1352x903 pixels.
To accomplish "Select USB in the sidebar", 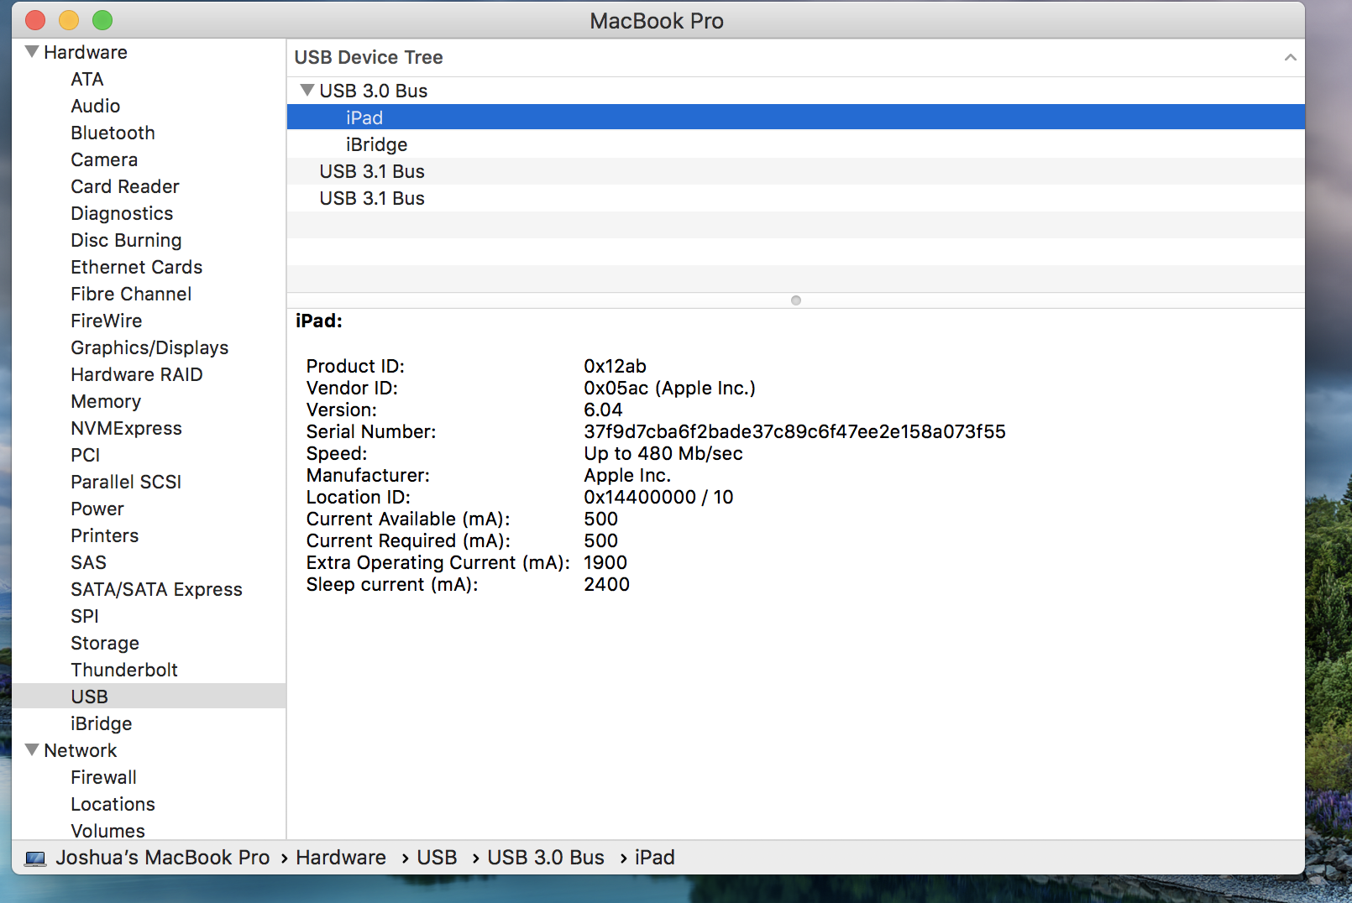I will (149, 696).
